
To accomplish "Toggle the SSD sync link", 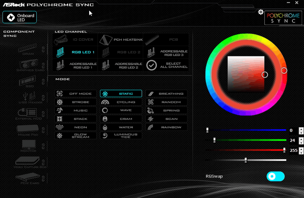I will pyautogui.click(x=43, y=82).
